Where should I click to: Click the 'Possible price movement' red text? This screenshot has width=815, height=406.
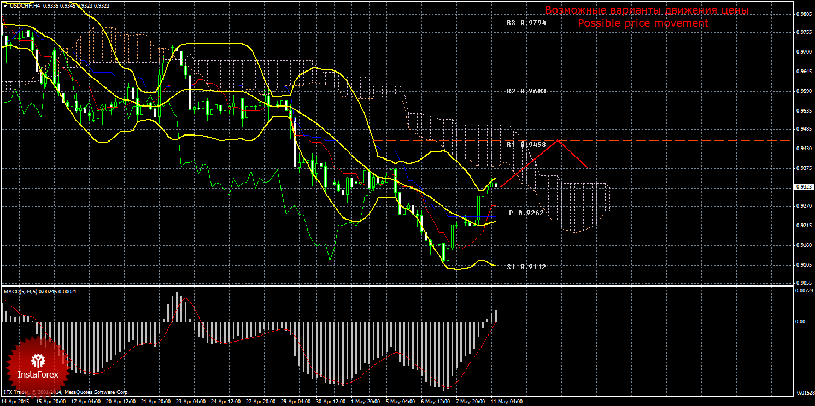pyautogui.click(x=643, y=23)
